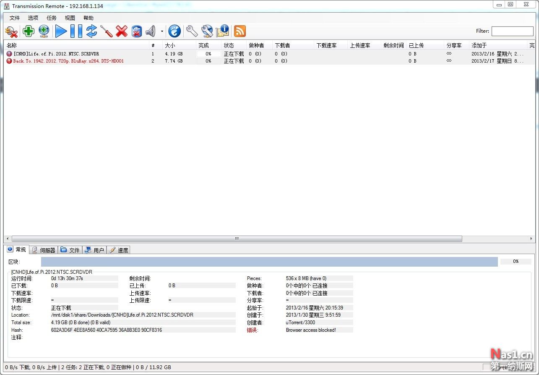Click the speaker icon in toolbar
Image resolution: width=539 pixels, height=375 pixels.
coord(151,31)
